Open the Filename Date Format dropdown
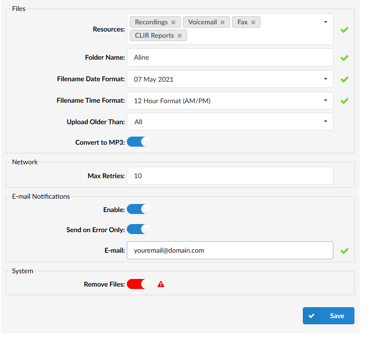 (x=230, y=79)
